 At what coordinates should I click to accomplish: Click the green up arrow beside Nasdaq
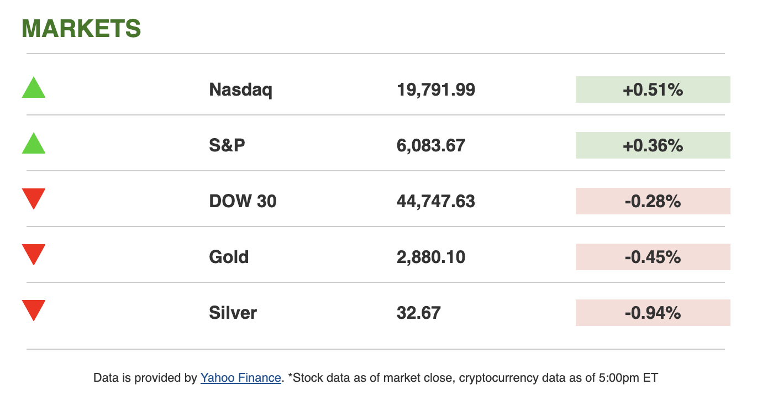click(34, 89)
